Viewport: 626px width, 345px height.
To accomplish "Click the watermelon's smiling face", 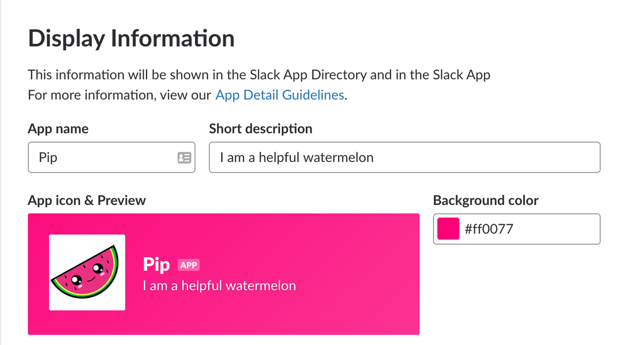I will click(87, 276).
